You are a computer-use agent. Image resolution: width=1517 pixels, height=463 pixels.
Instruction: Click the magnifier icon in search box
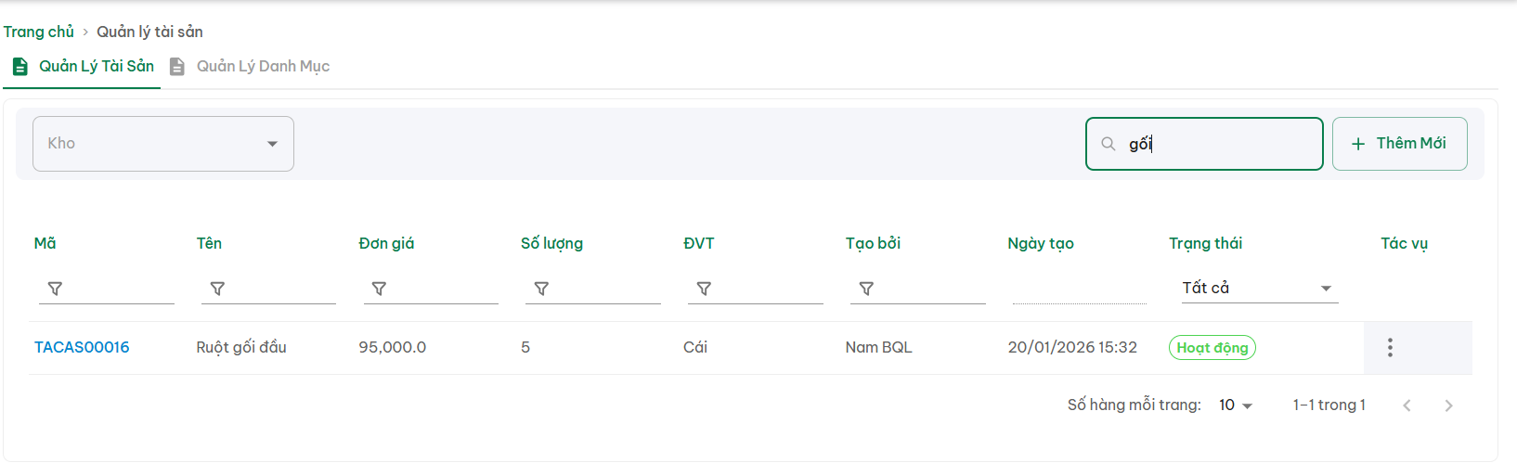[x=1108, y=144]
